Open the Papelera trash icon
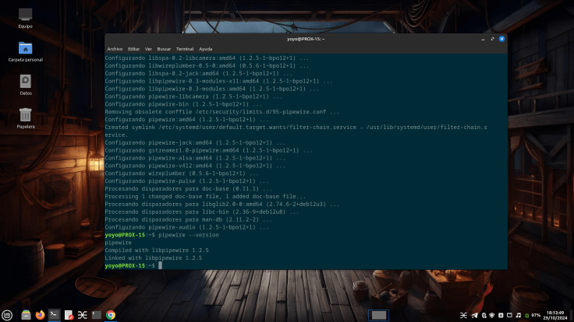Viewport: 574px width, 322px height. click(26, 116)
